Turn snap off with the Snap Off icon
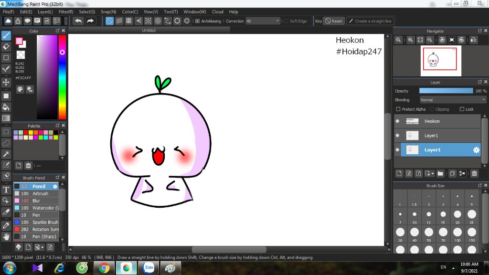Viewport: 489px width, 275px height. point(109,21)
